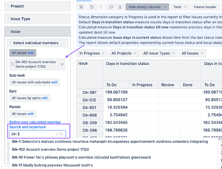Click first To Do column header

click(116, 85)
